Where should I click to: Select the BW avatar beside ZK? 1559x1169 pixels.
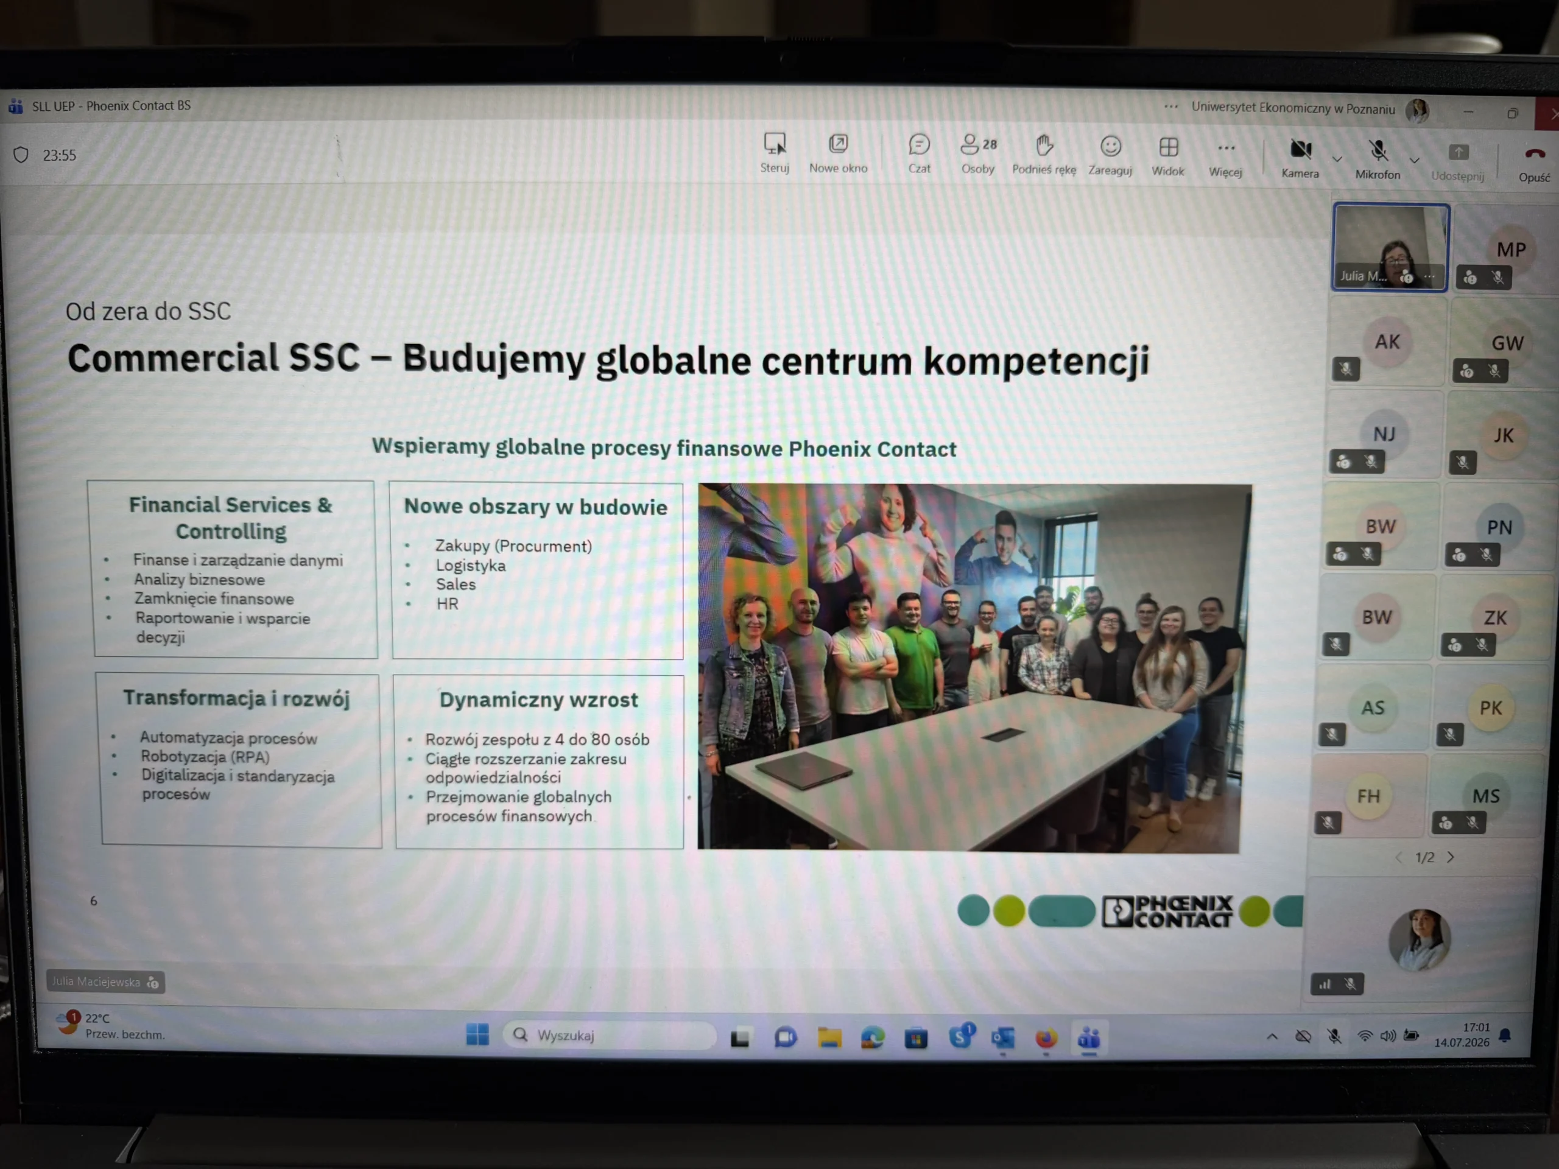coord(1376,617)
